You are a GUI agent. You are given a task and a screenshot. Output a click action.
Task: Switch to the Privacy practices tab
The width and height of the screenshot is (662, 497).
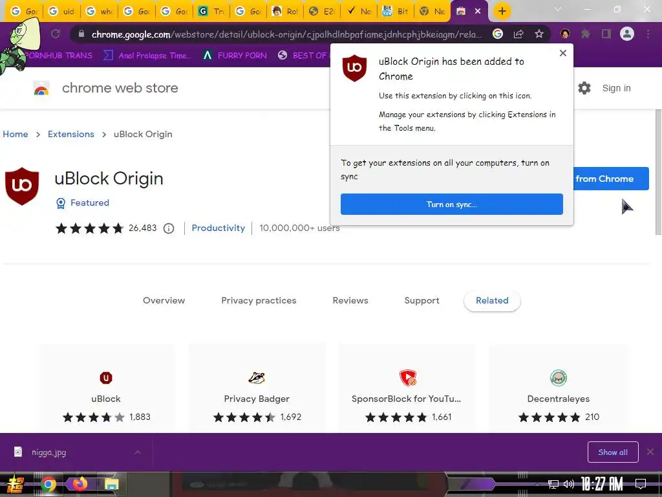(259, 300)
